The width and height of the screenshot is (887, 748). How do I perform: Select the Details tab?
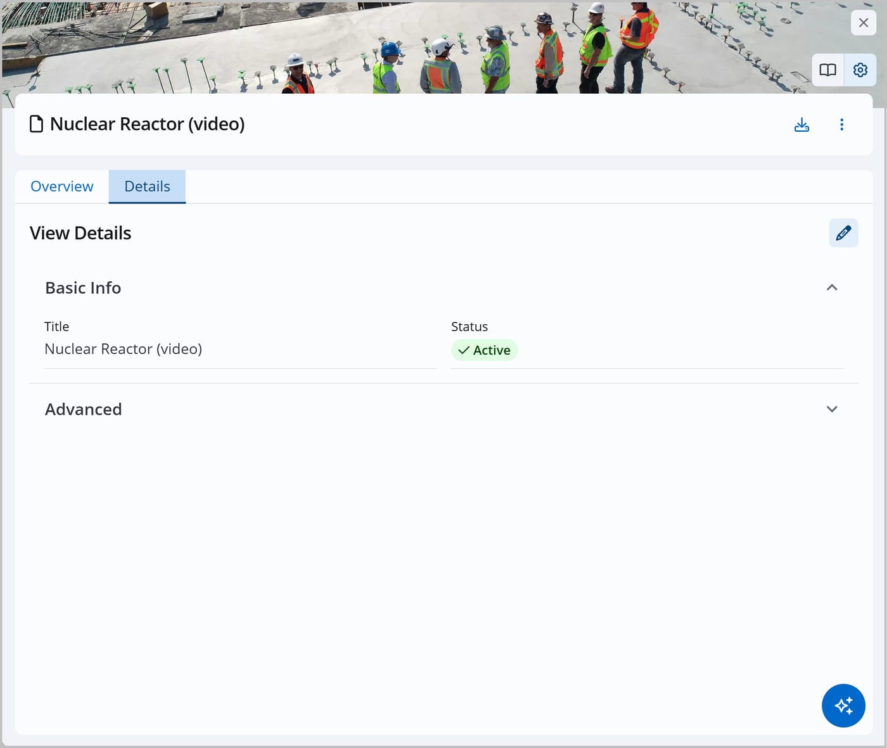pyautogui.click(x=147, y=187)
